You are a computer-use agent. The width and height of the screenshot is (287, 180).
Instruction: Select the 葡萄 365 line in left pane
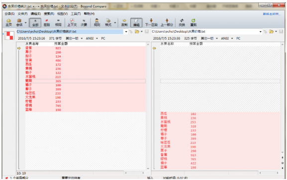tap(85, 81)
